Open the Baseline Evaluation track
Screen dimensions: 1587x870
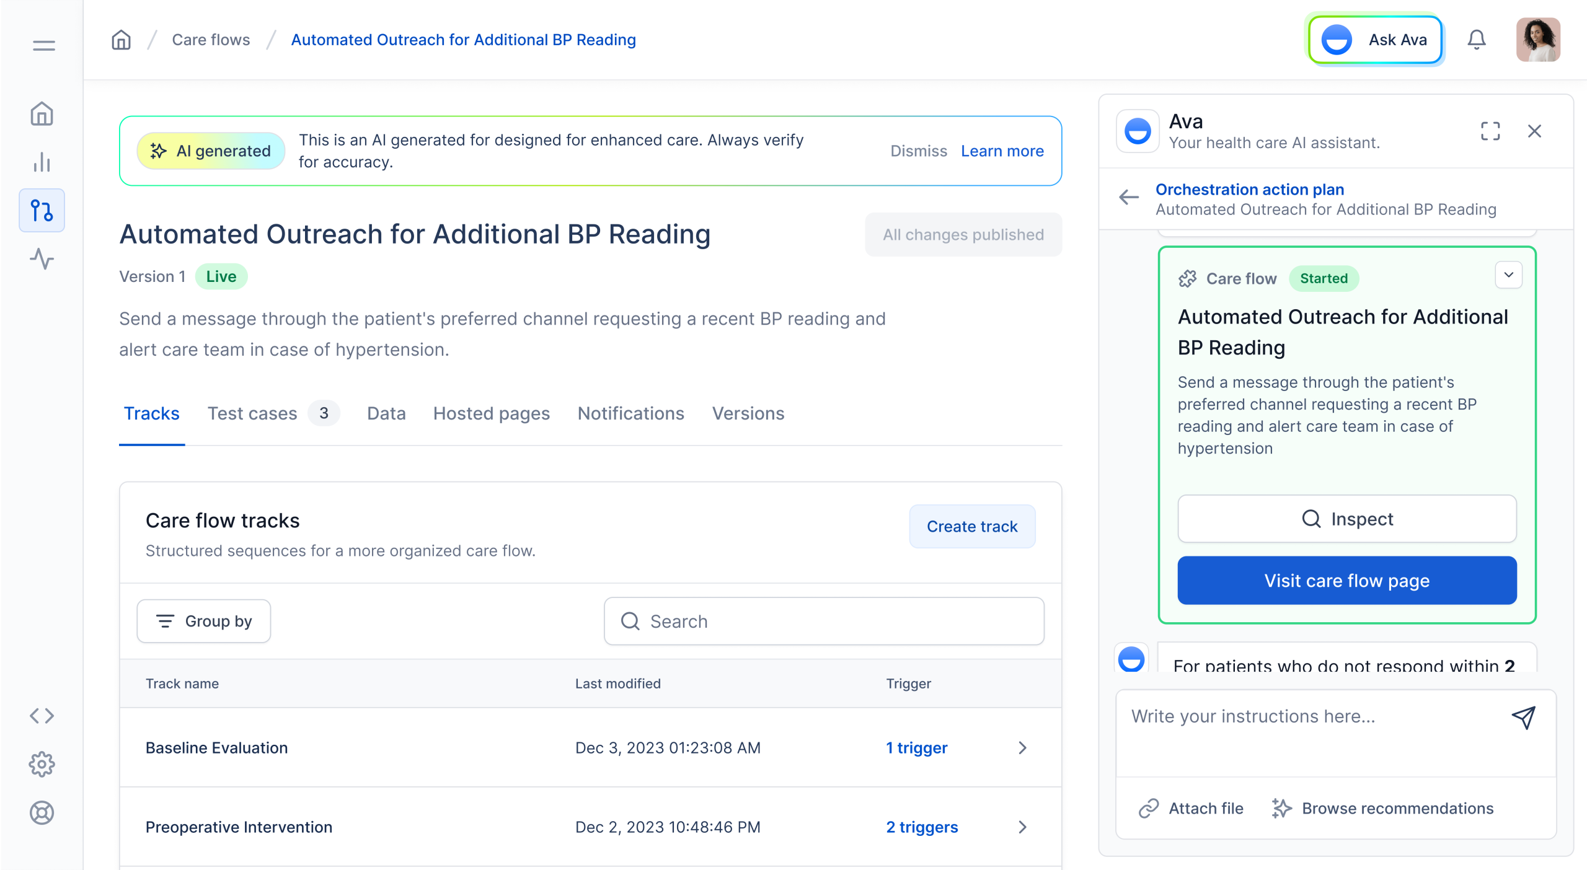point(216,748)
